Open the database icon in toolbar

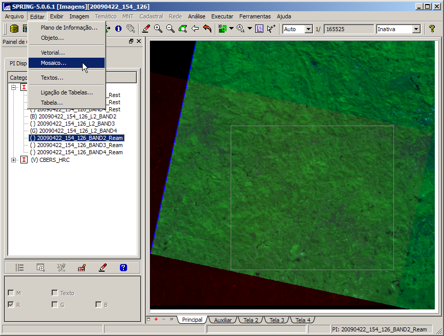[x=14, y=29]
